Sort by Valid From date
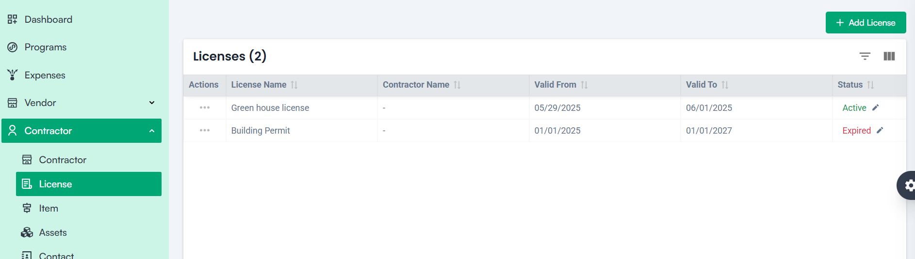Image resolution: width=915 pixels, height=259 pixels. (584, 85)
